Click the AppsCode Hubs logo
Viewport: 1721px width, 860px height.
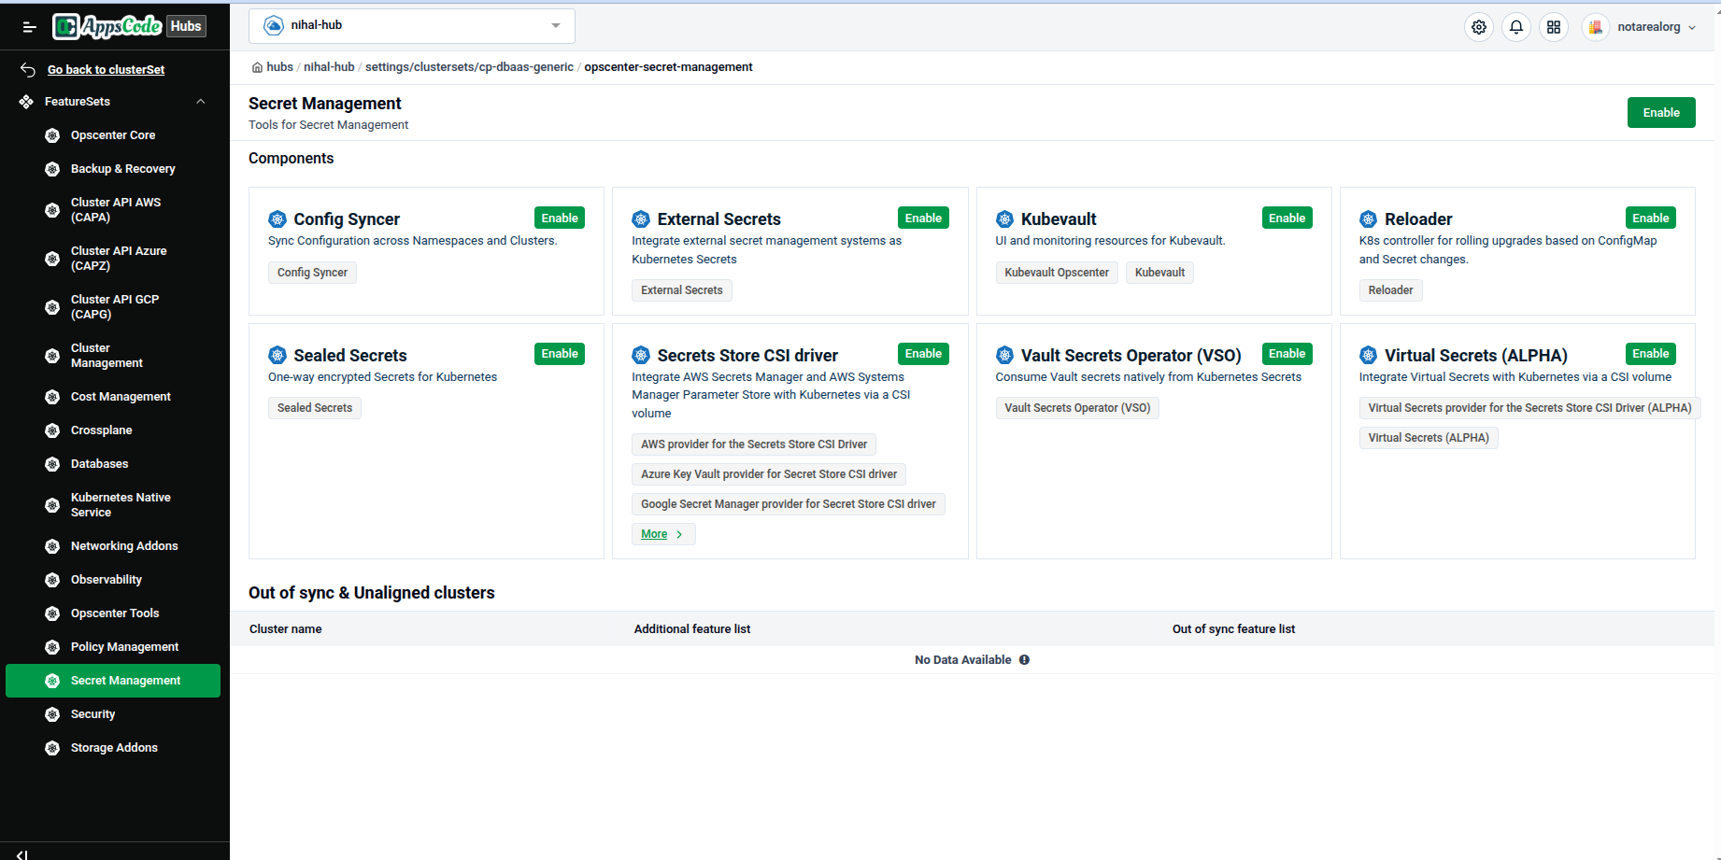tap(129, 26)
